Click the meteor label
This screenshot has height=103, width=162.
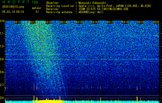[37, 8]
